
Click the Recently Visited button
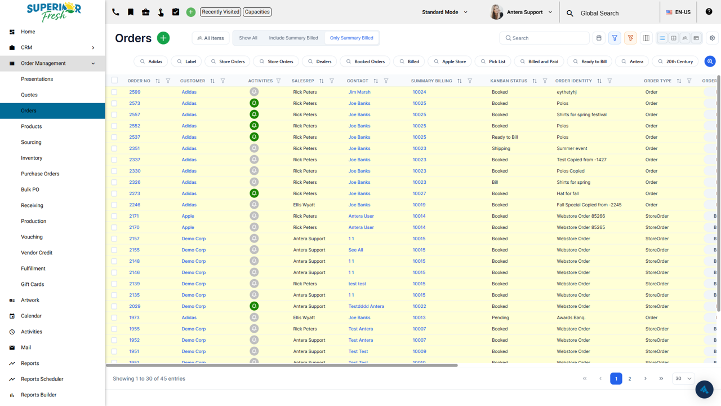point(220,12)
